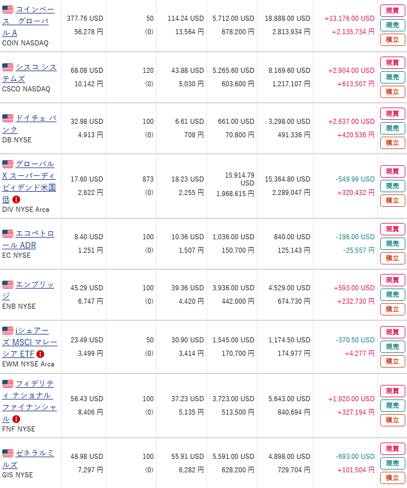Click the 積立 button for Deutsche Bank
Image resolution: width=407 pixels, height=488 pixels.
click(x=392, y=143)
